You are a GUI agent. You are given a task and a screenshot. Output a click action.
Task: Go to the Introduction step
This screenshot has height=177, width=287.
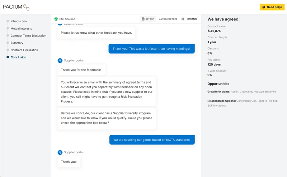pos(18,21)
